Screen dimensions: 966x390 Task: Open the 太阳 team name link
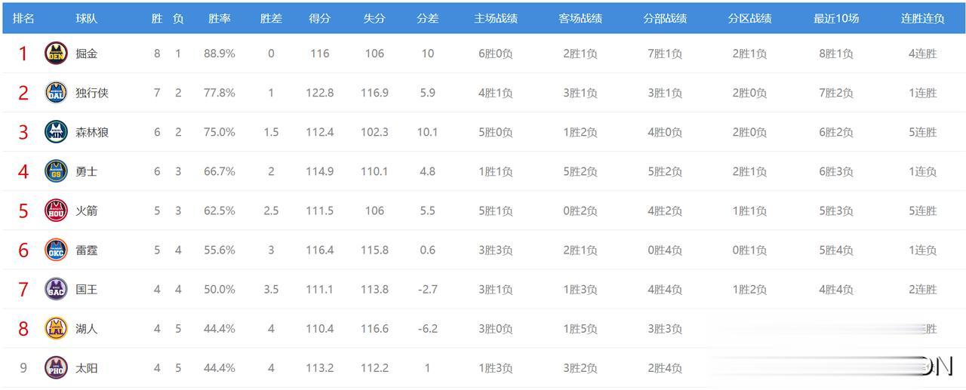(87, 368)
